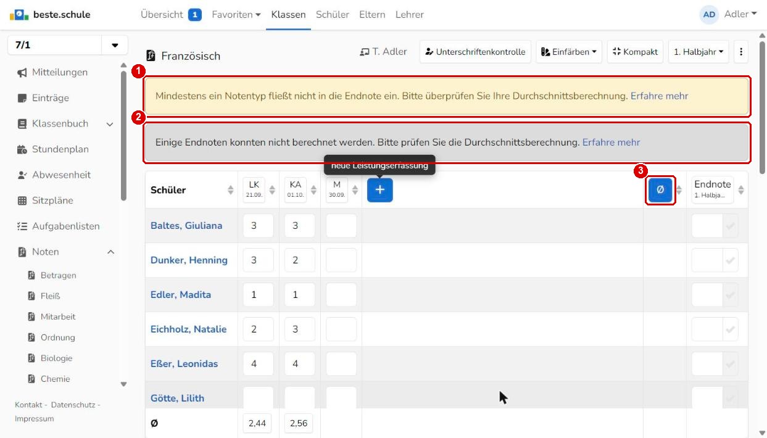The width and height of the screenshot is (767, 438).
Task: Confirm Endnote checkmark for Edler, Madita
Action: 731,295
